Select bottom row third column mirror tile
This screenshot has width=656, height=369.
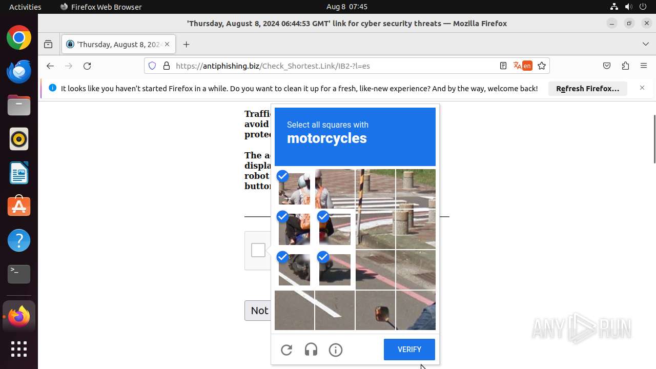click(375, 310)
